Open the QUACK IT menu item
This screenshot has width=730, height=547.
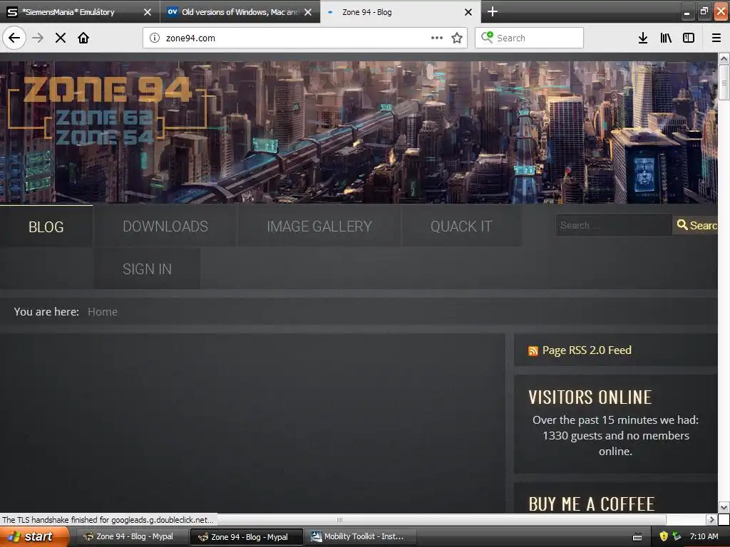(x=461, y=226)
